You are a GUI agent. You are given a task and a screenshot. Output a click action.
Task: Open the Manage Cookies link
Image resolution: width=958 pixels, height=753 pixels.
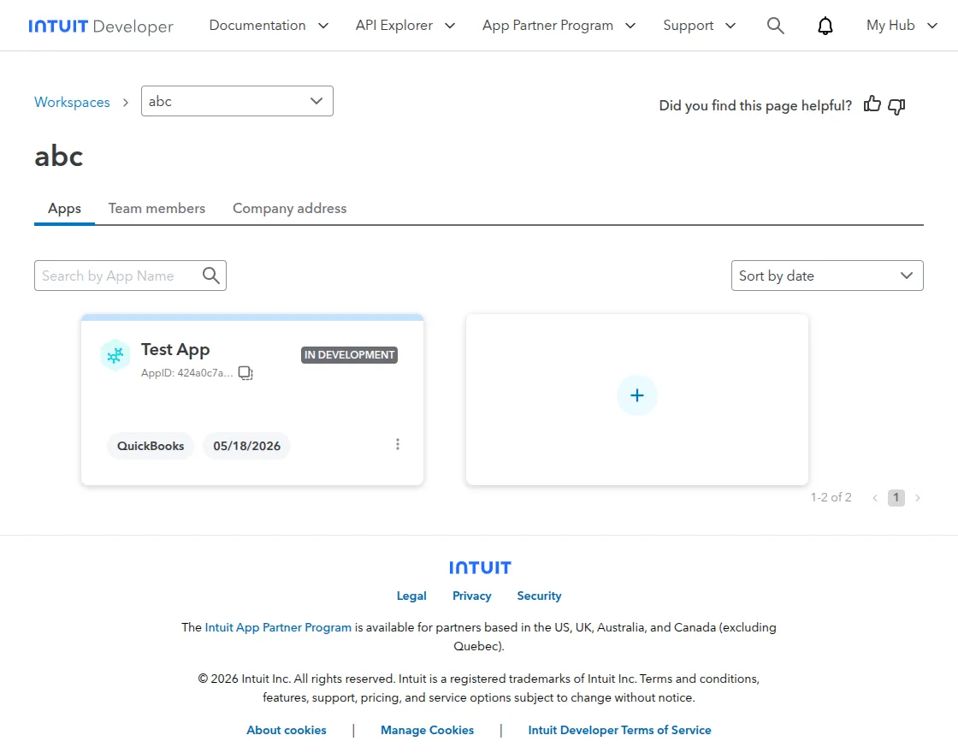click(427, 731)
